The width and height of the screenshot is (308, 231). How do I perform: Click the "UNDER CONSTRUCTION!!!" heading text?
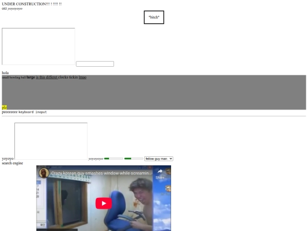click(31, 4)
